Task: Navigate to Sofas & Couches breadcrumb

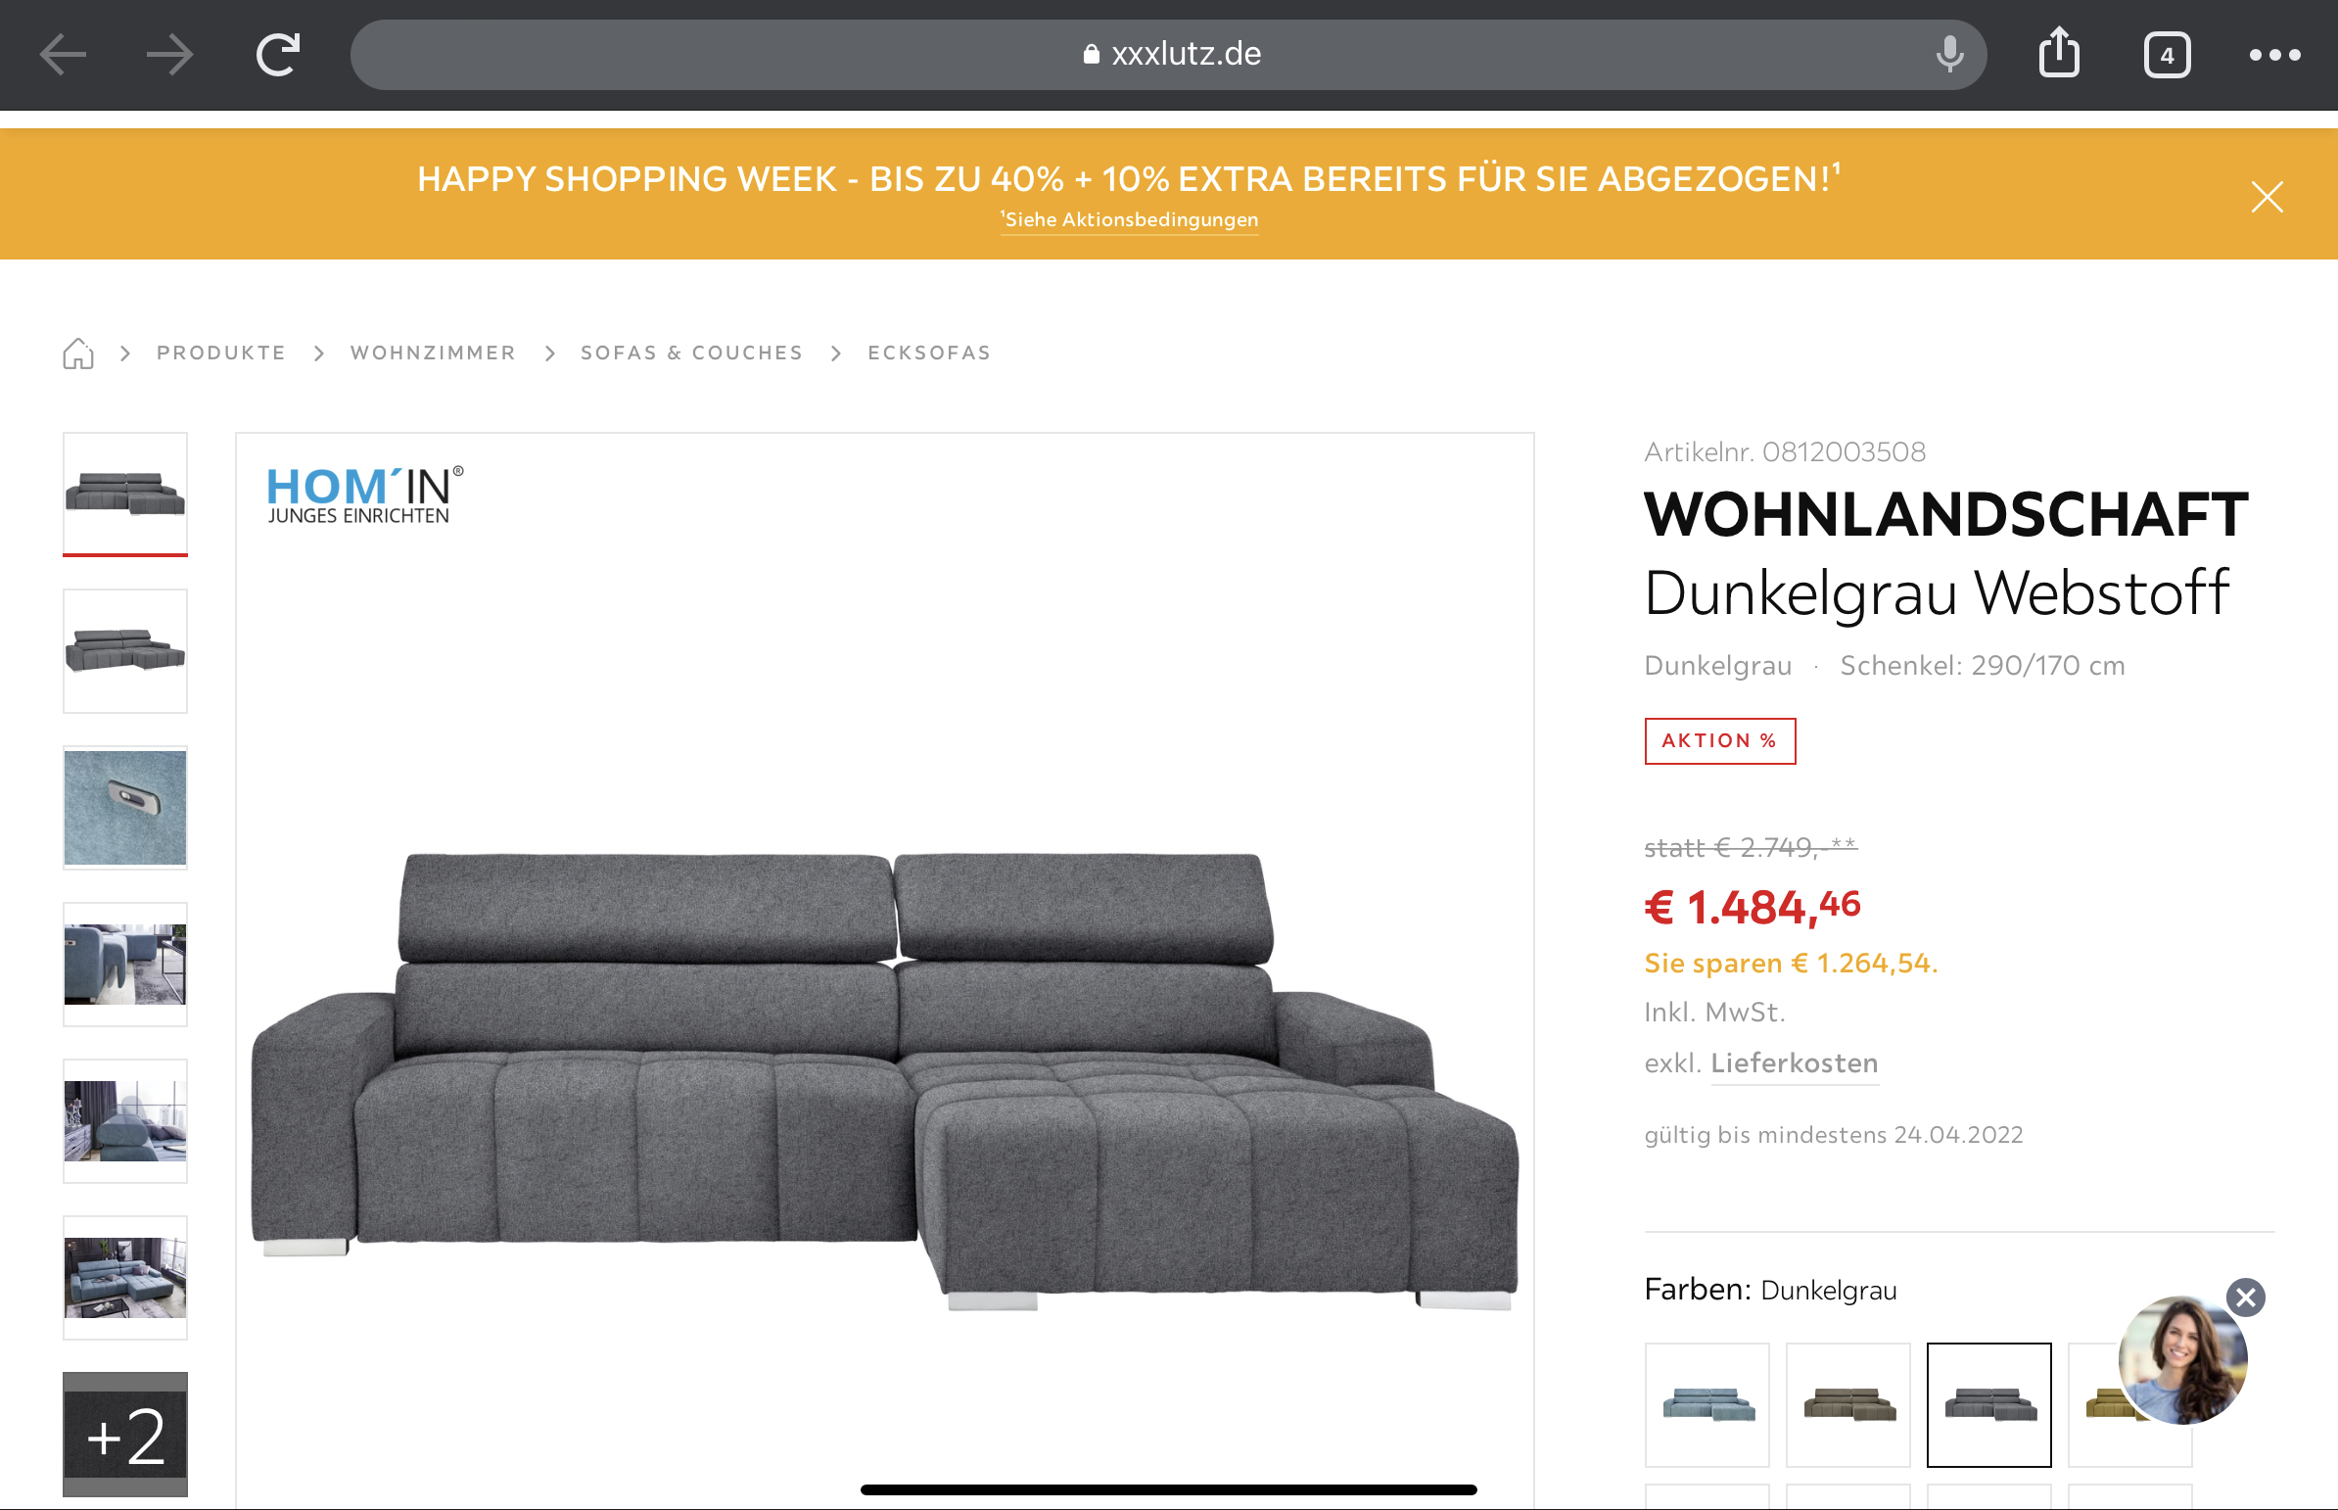Action: pos(691,353)
